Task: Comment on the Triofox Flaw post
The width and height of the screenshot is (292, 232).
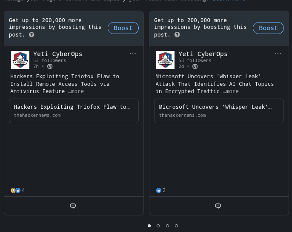Action: tap(73, 206)
